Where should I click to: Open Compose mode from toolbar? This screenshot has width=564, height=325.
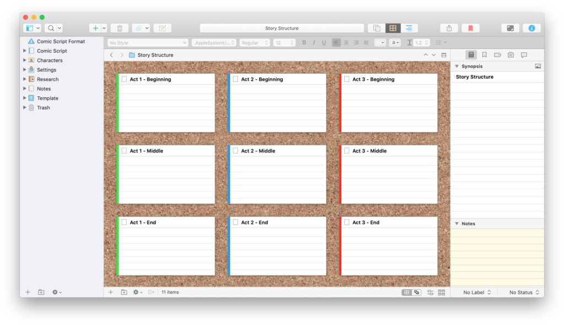pos(510,28)
